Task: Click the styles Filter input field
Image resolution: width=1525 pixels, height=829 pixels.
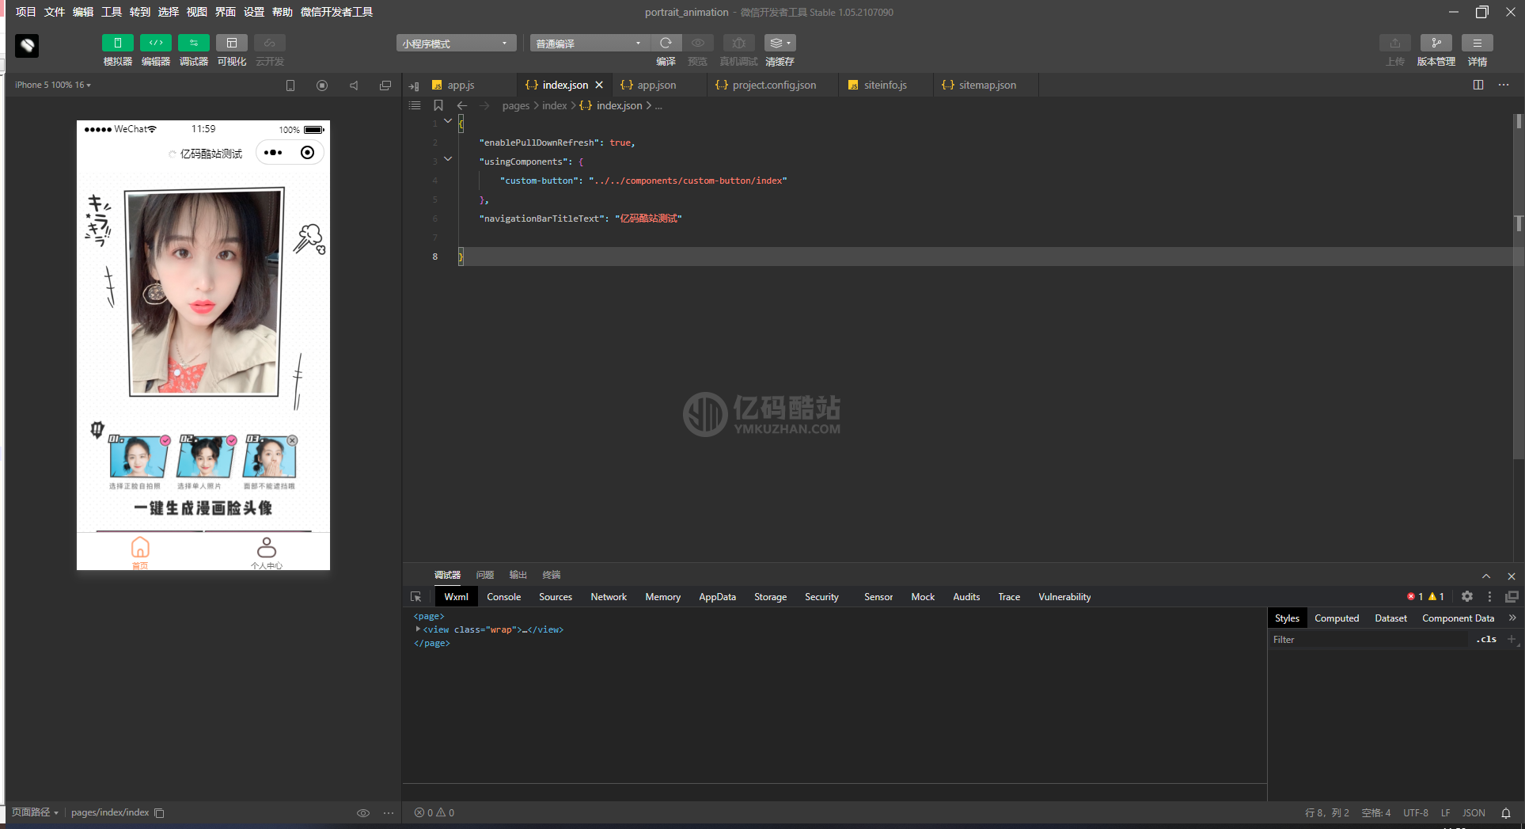Action: pyautogui.click(x=1368, y=640)
